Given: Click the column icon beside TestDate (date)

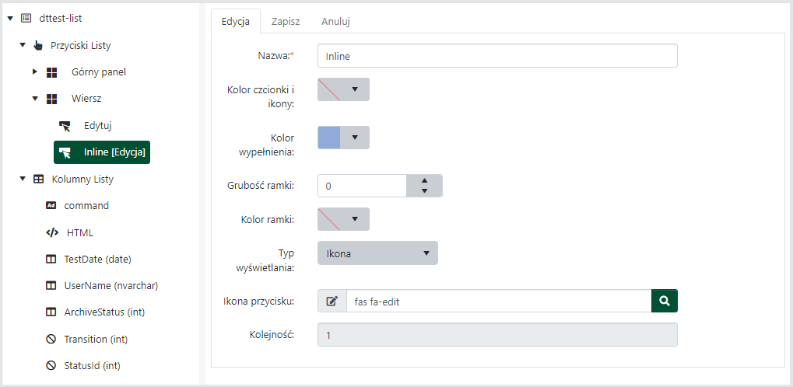Looking at the screenshot, I should pos(52,259).
